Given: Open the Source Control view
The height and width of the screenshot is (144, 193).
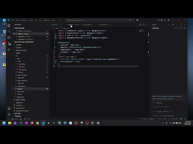Looking at the screenshot, I should tap(9, 43).
